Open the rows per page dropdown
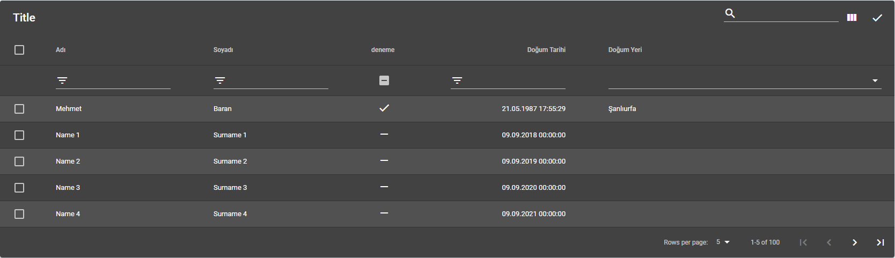 click(723, 242)
